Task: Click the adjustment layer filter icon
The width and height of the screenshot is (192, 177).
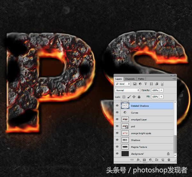Action: pos(140,84)
